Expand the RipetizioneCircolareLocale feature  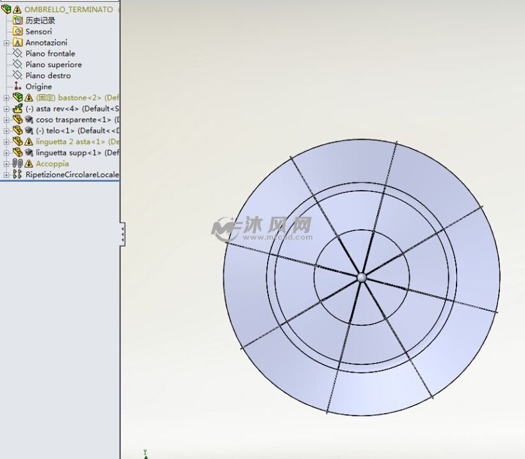click(5, 174)
